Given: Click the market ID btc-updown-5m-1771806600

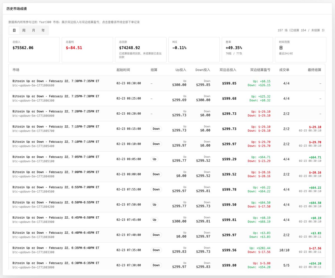Looking at the screenshot, I should point(33,86).
